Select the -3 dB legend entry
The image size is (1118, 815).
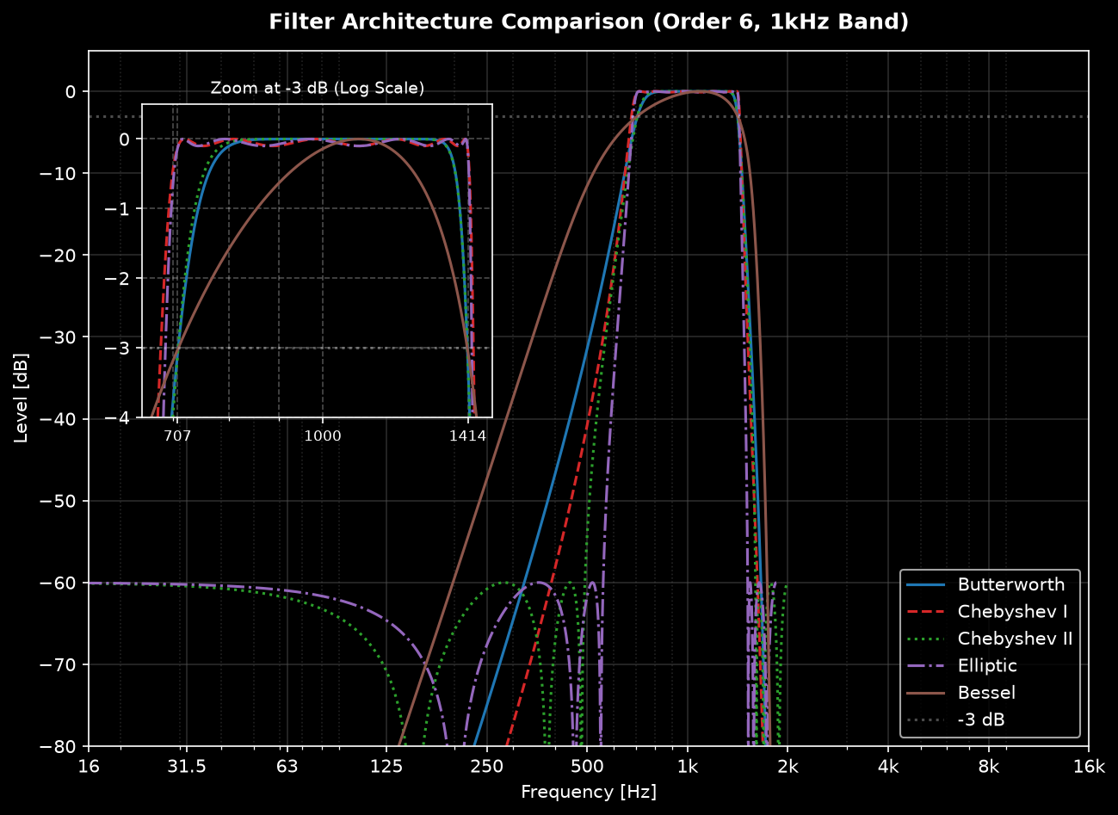coord(956,719)
